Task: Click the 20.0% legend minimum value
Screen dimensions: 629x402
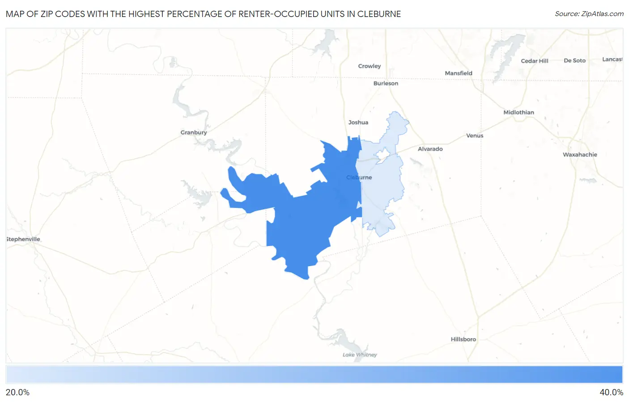Action: 17,392
